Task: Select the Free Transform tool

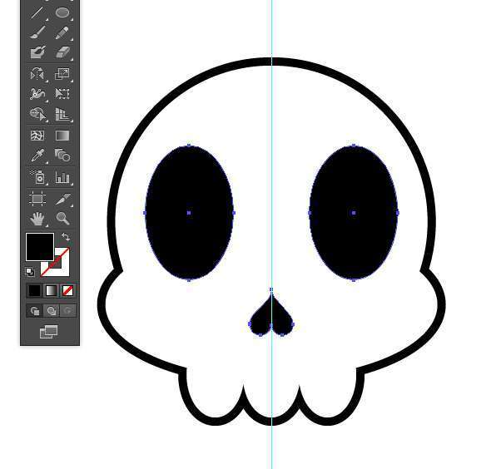Action: [62, 93]
